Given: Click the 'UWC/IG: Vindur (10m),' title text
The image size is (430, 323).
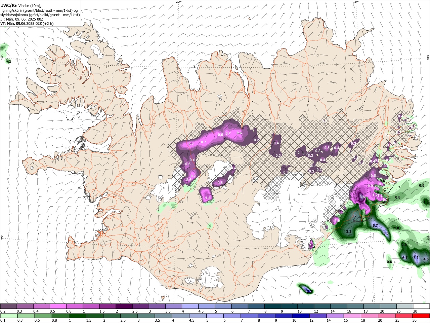Looking at the screenshot, I should coord(21,6).
